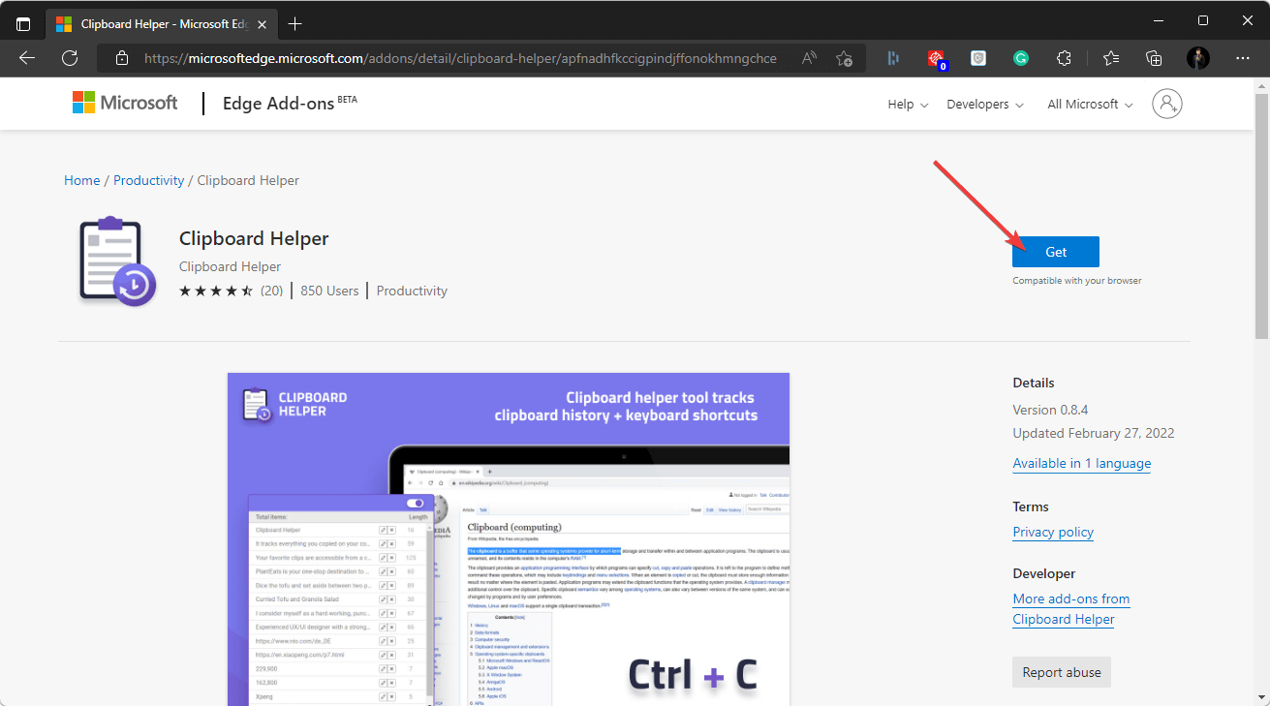Screen dimensions: 1270x706
Task: Open the tab actions menu icon
Action: 23,22
